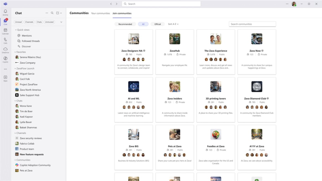Viewport: 322px width, 181px height.
Task: Select the Join communities tab
Action: point(122,13)
